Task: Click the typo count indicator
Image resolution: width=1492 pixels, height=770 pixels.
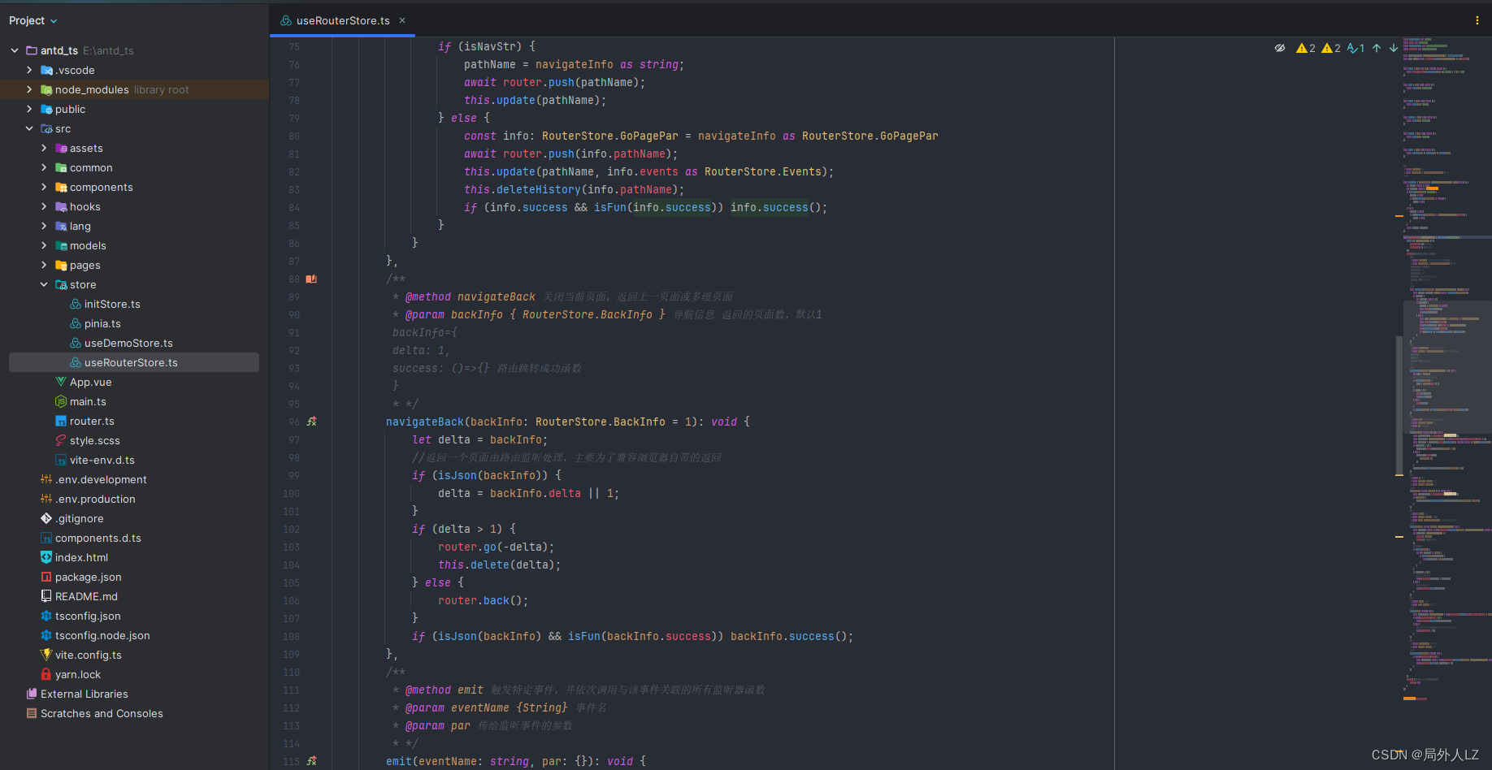Action: tap(1356, 48)
